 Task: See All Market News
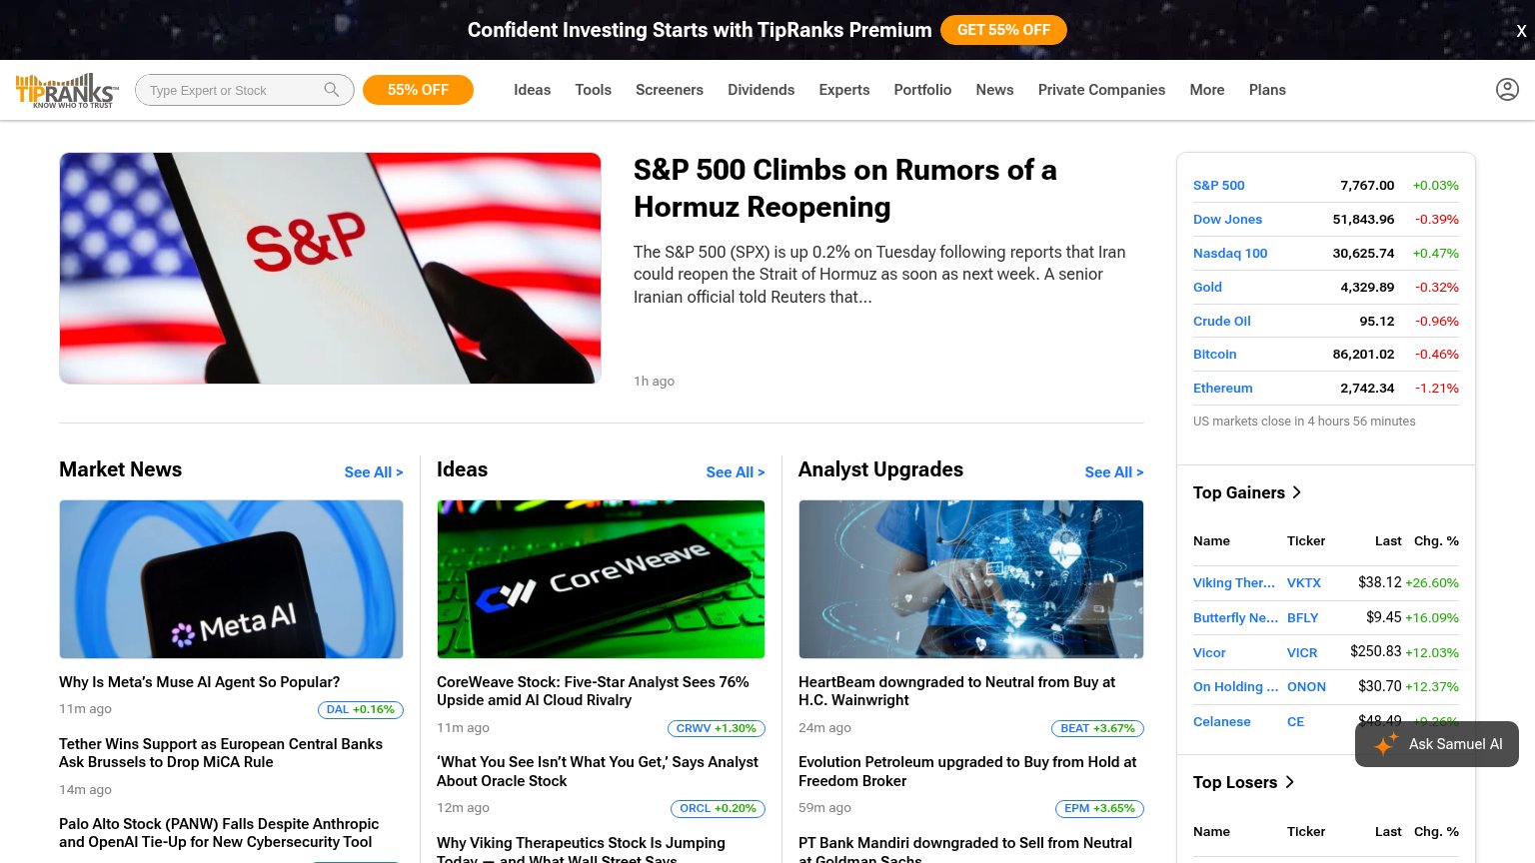click(x=374, y=472)
